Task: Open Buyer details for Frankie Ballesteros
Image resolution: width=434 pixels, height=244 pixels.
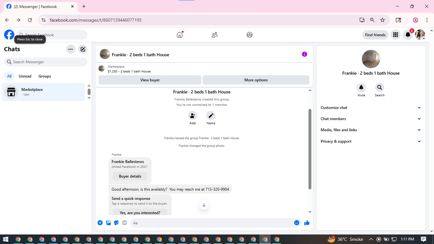Action: (x=130, y=176)
